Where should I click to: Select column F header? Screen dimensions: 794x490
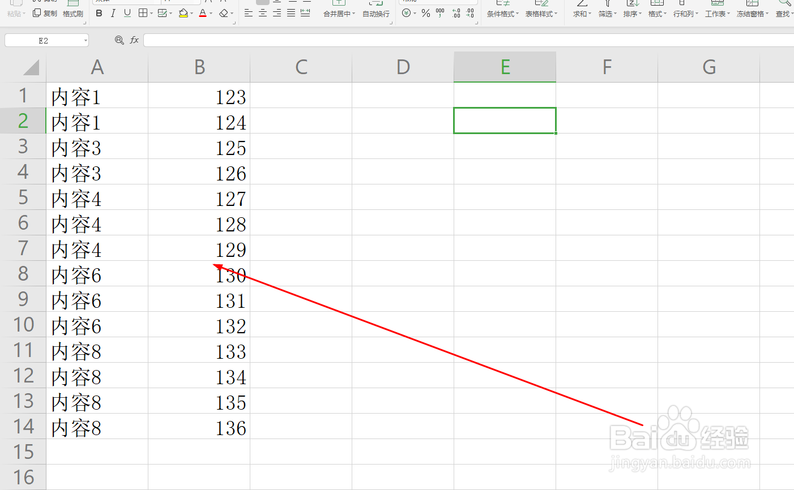tap(607, 67)
